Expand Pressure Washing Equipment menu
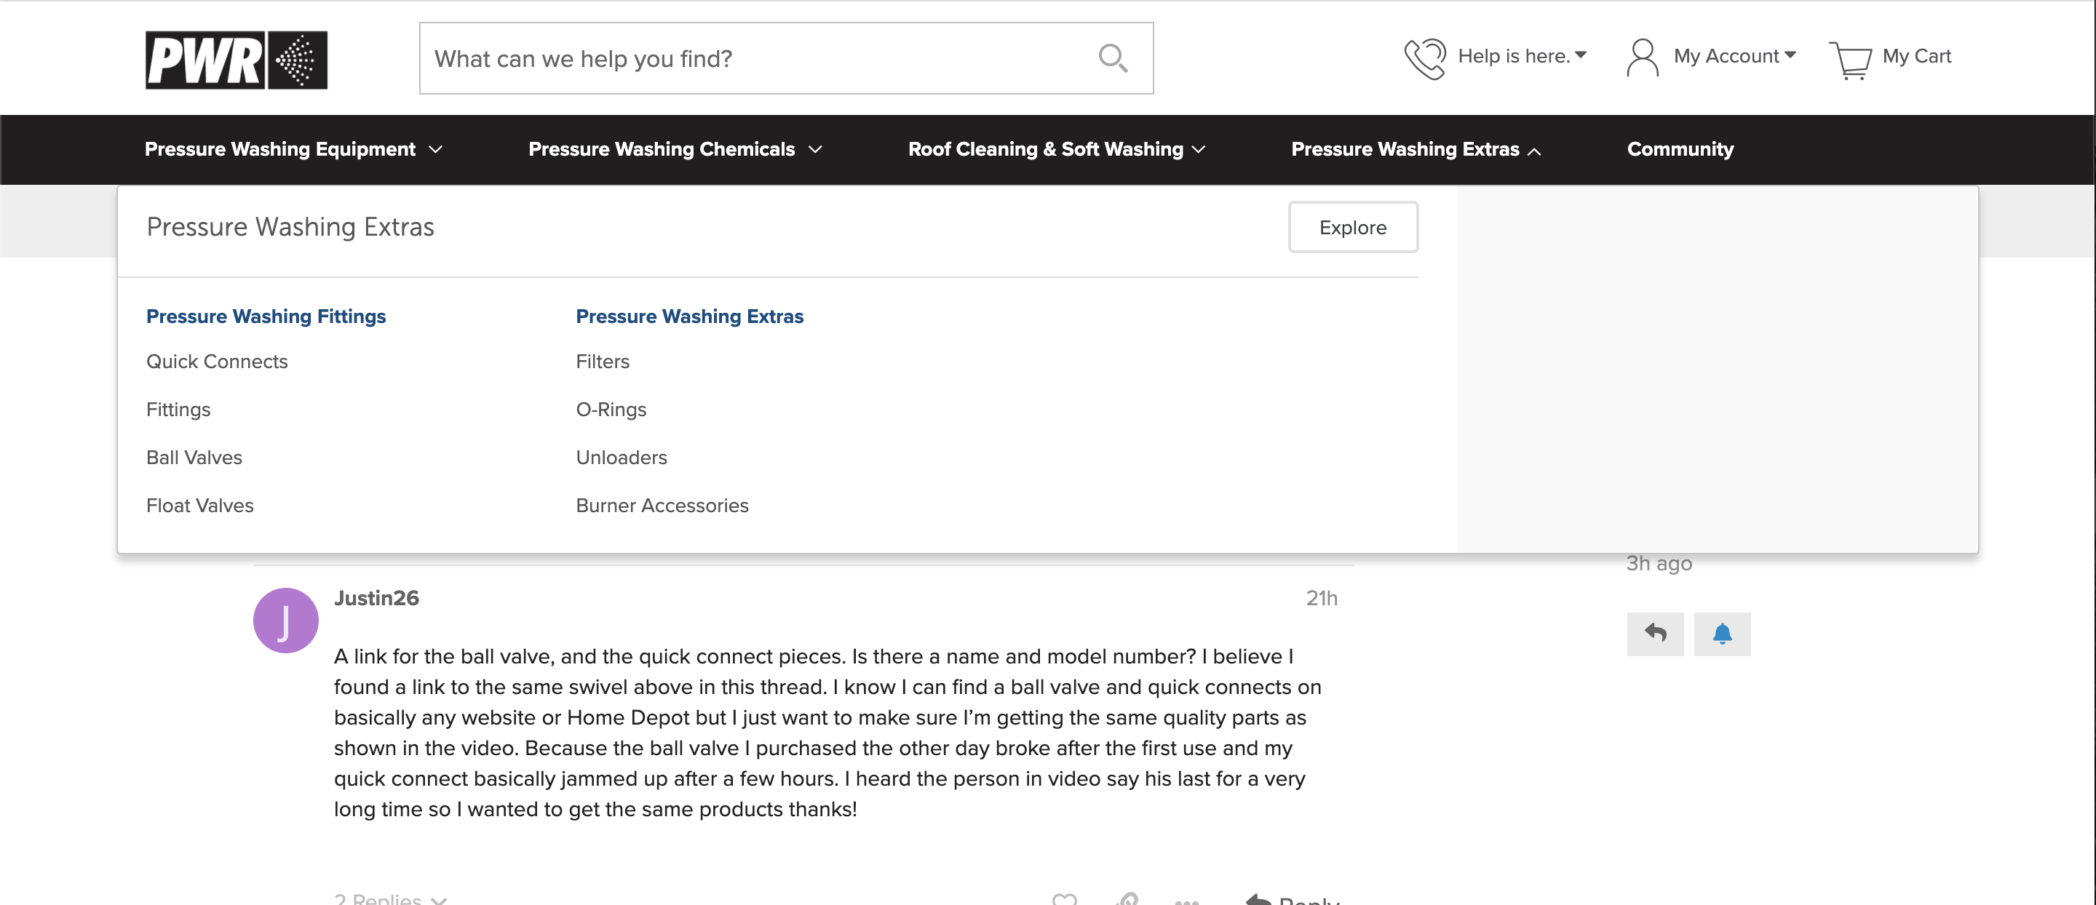The image size is (2096, 905). click(x=294, y=150)
